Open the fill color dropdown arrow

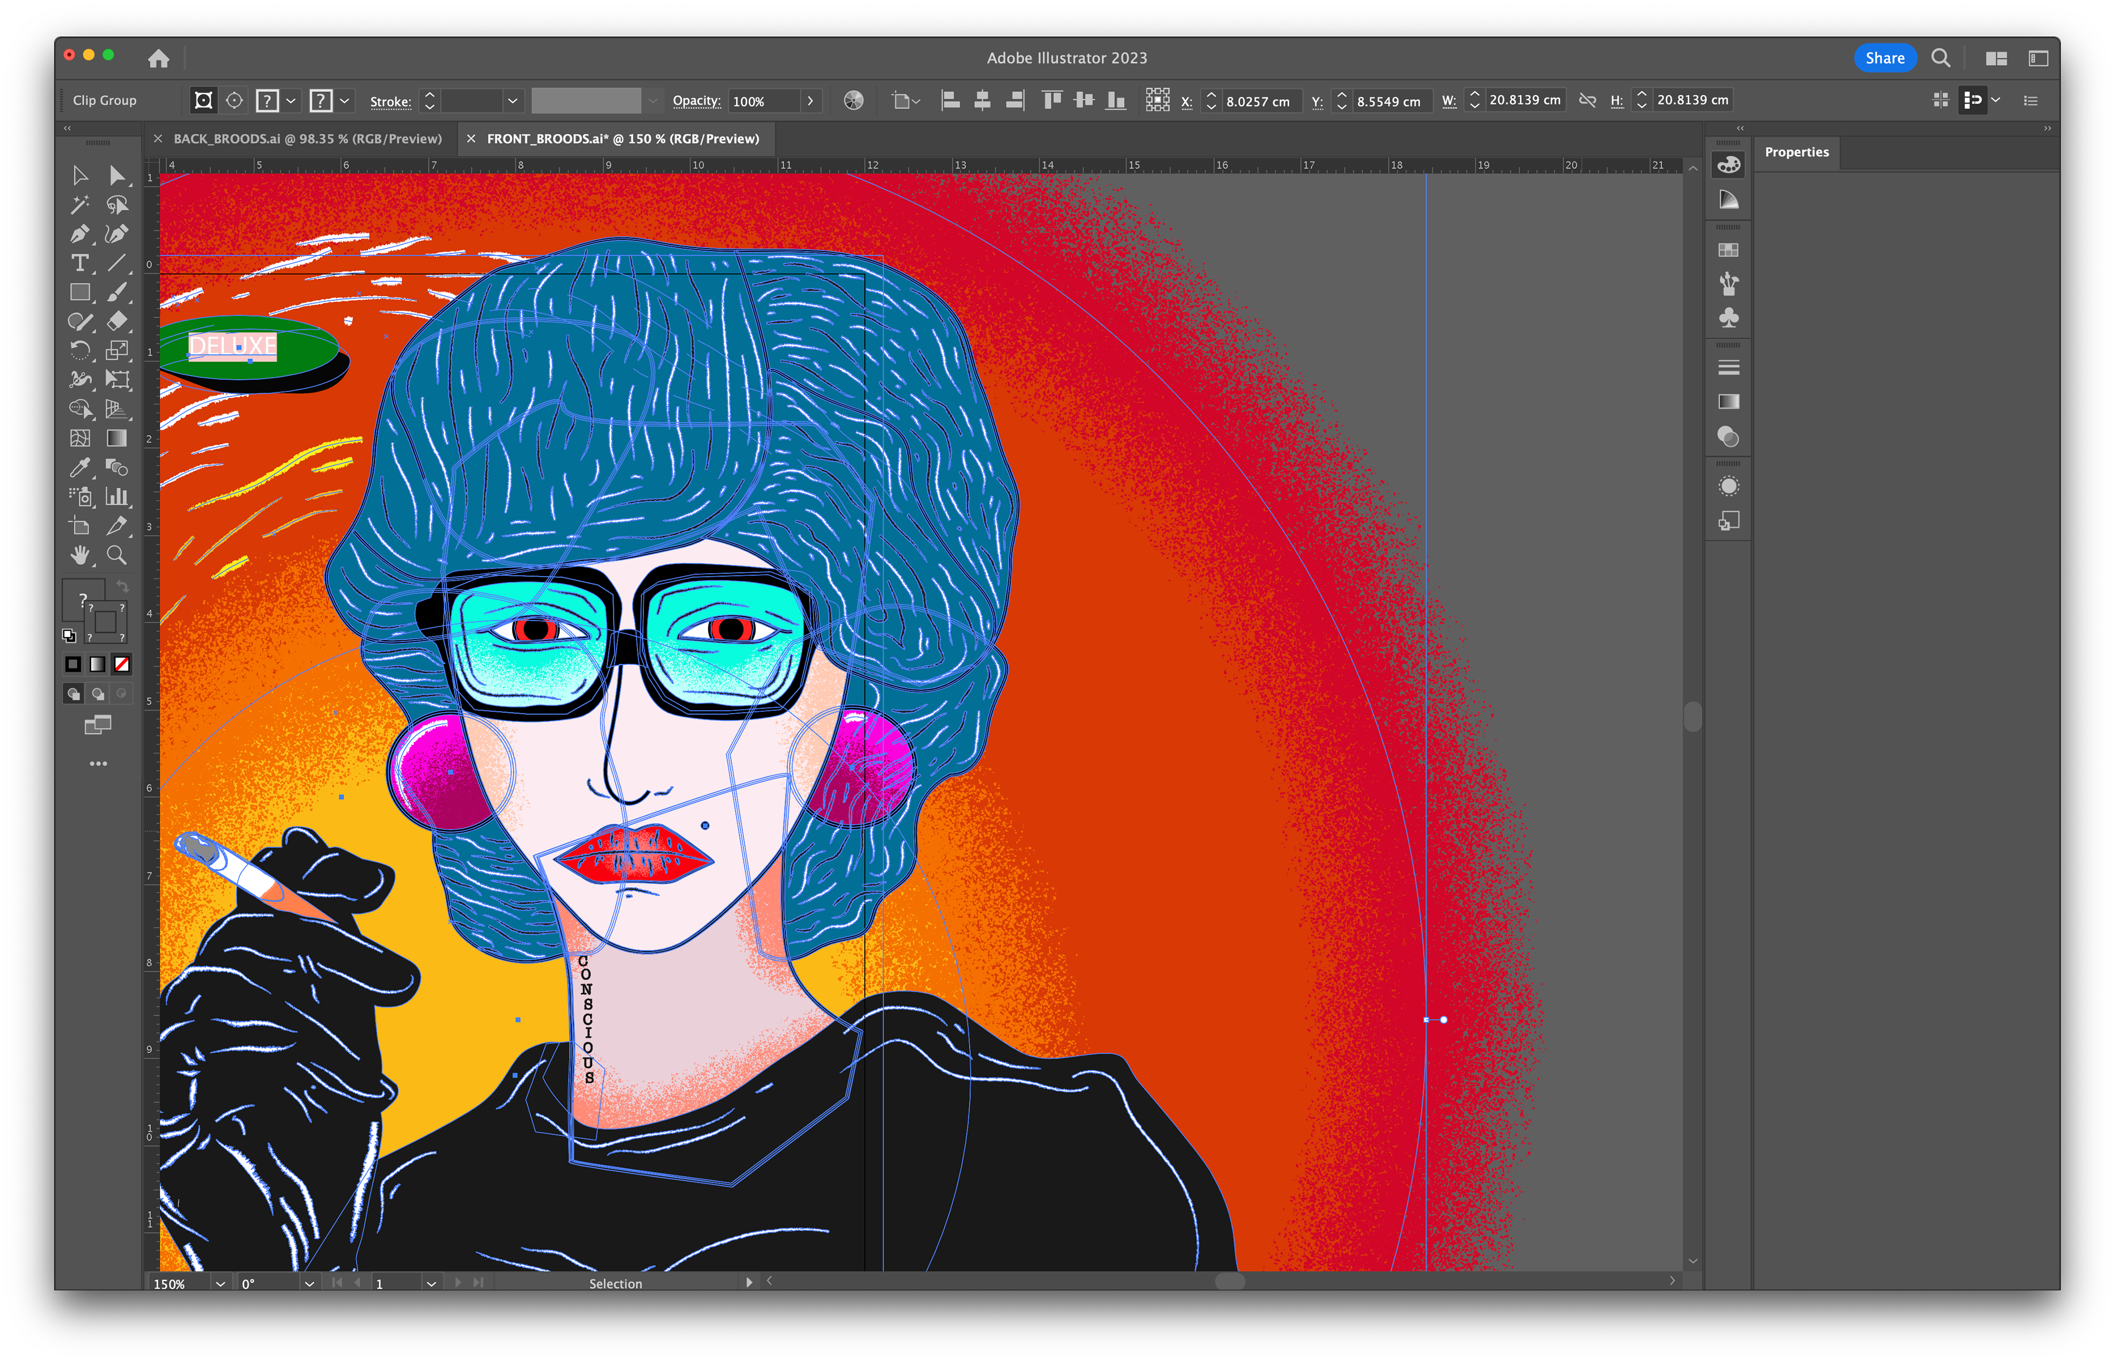coord(290,101)
